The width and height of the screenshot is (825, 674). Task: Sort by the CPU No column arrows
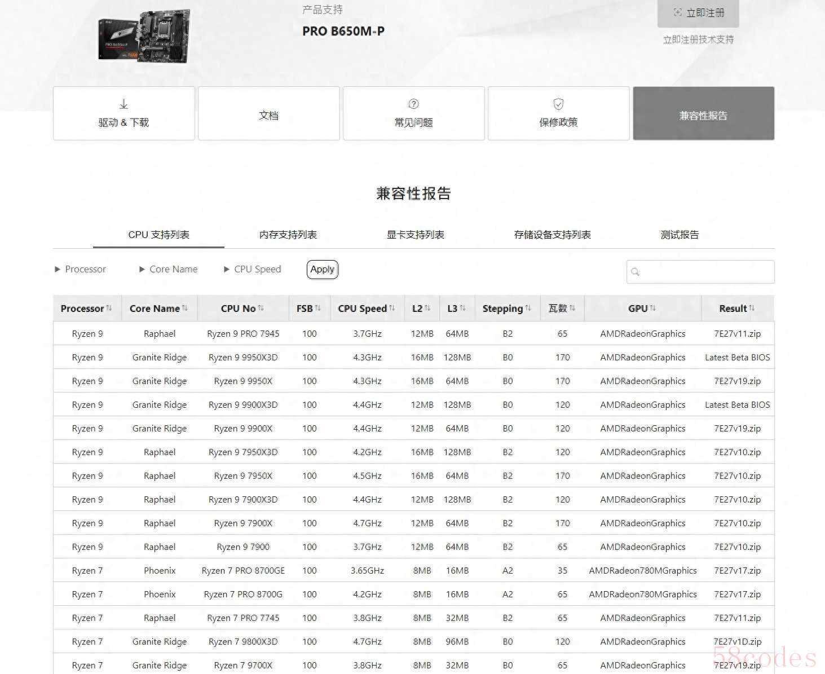click(261, 308)
